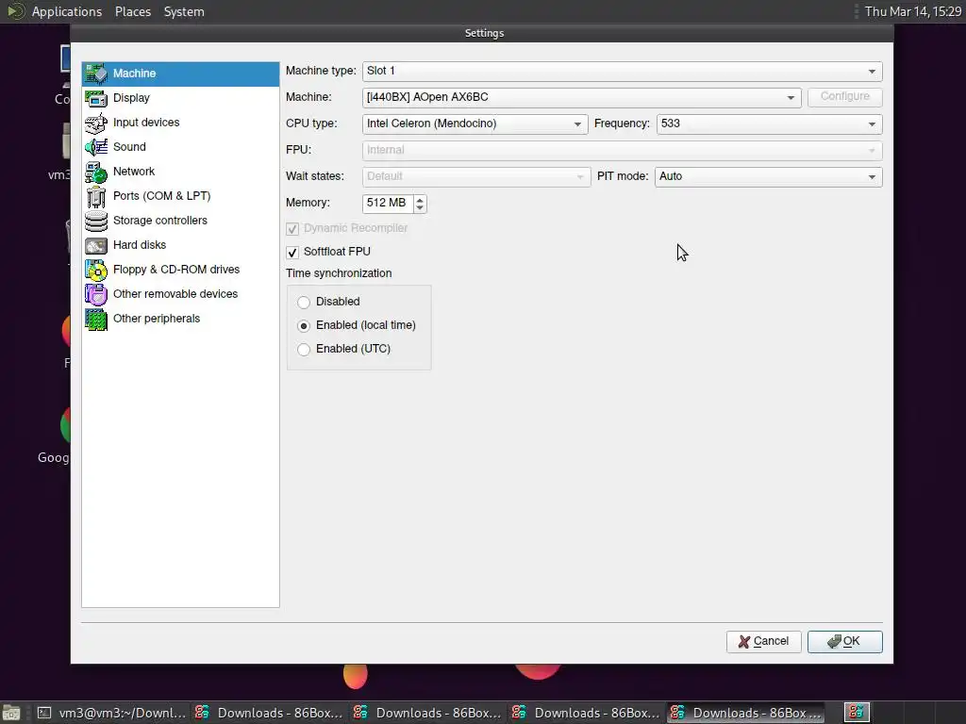Decrease memory with the down stepper arrow

pos(420,208)
